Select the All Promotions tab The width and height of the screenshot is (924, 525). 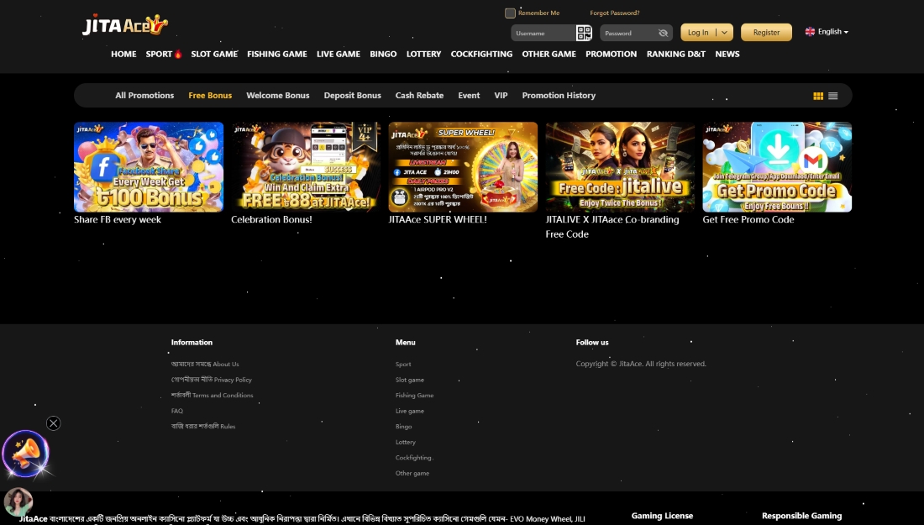coord(144,96)
